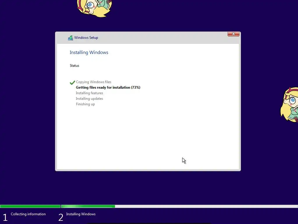Click 'Copying Windows files' status line
Screen dimensions: 298x224
(x=93, y=82)
